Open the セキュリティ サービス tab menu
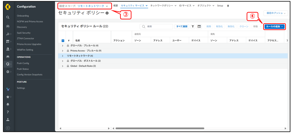 click(x=134, y=5)
